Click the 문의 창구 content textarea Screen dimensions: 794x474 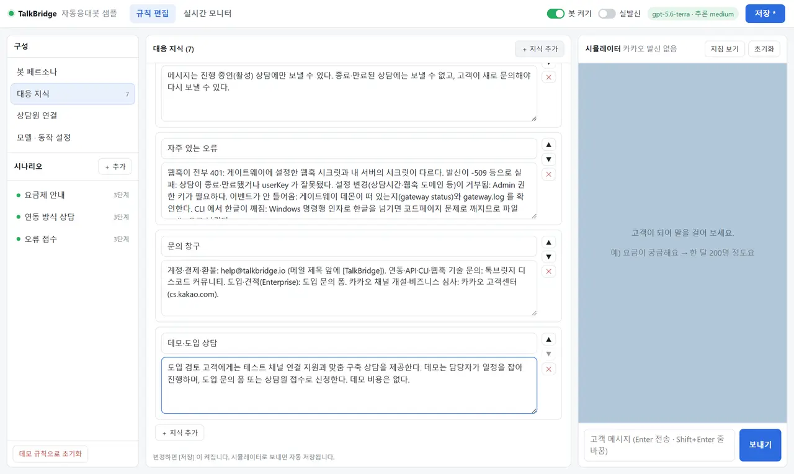(349, 288)
